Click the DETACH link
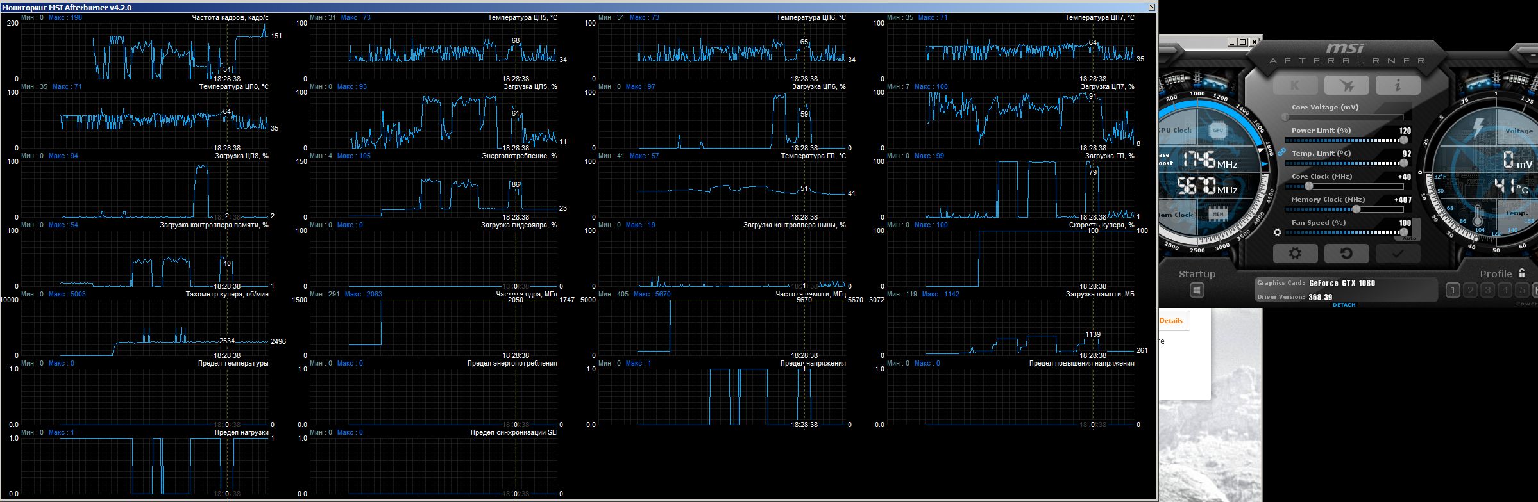The image size is (1538, 502). click(1344, 305)
